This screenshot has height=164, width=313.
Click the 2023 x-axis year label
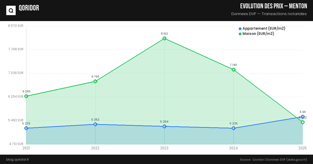(164, 148)
